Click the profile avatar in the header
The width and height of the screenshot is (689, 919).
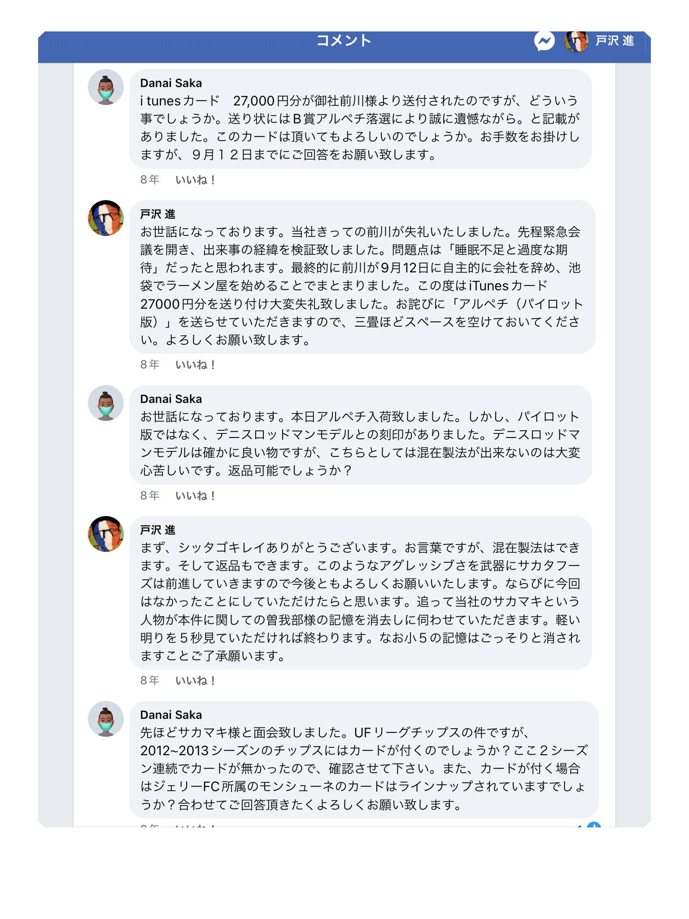click(576, 42)
